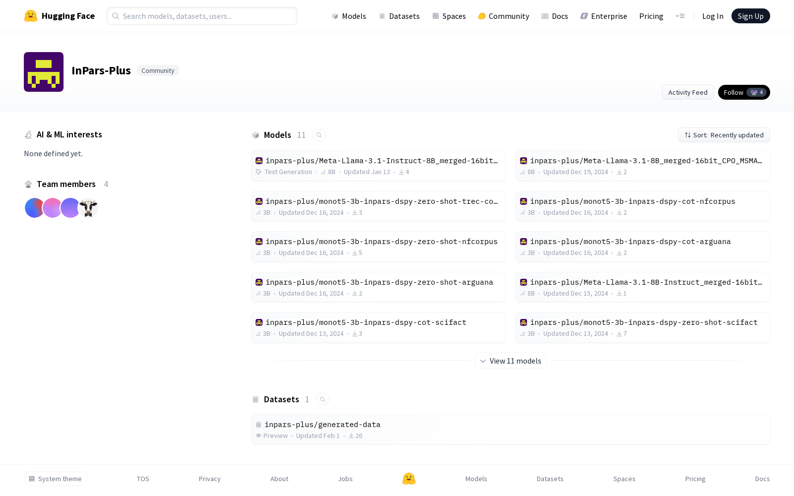Open the System theme selector
The height and width of the screenshot is (496, 794).
(x=56, y=479)
